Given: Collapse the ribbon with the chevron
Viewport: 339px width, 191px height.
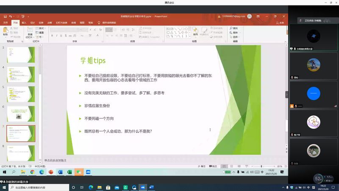Looking at the screenshot, I should [285, 42].
